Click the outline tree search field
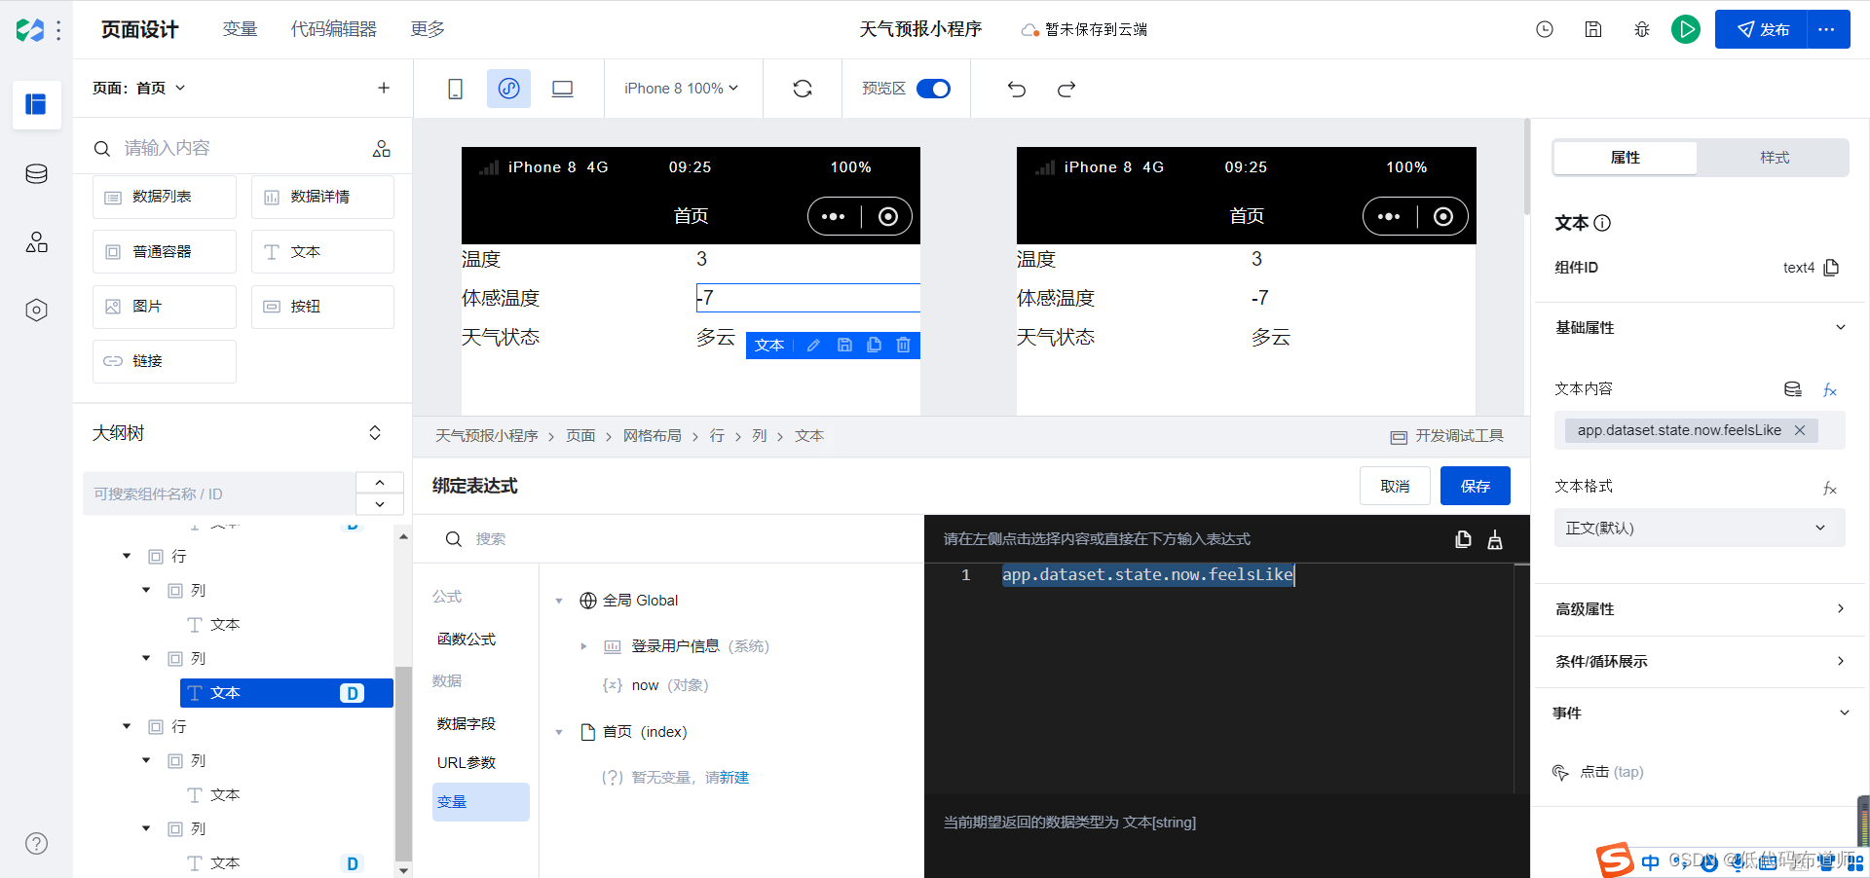This screenshot has height=878, width=1870. click(219, 494)
